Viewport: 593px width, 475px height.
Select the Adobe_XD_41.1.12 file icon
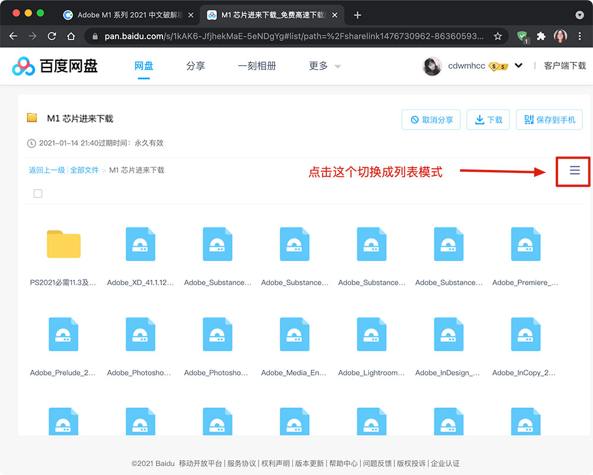[141, 244]
